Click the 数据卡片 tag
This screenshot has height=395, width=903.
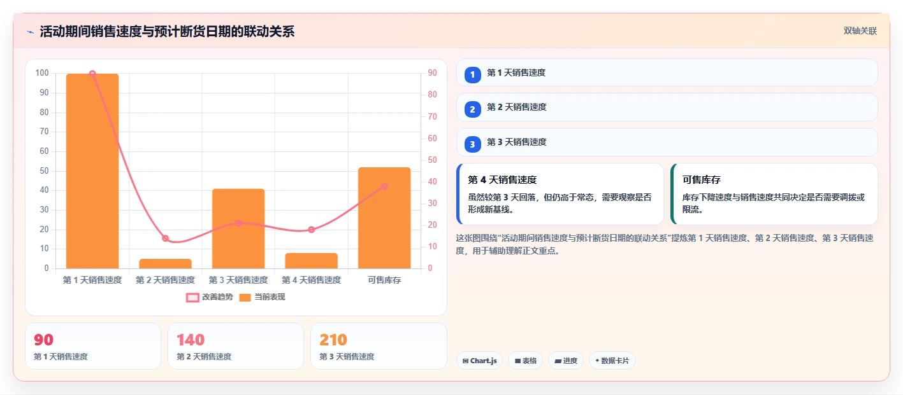(612, 361)
